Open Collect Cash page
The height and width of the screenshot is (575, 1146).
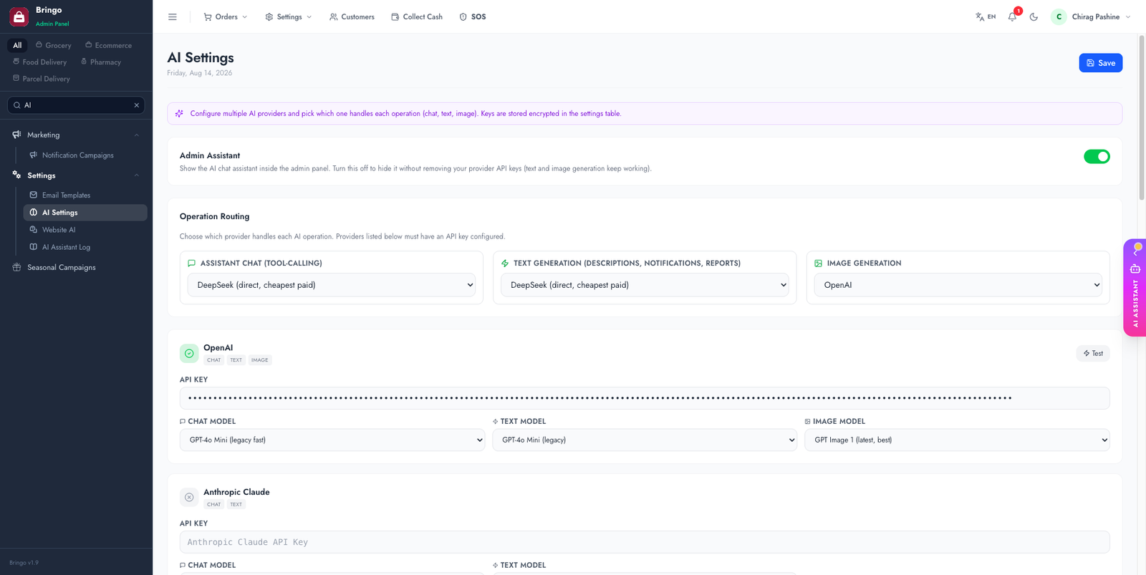coord(417,16)
